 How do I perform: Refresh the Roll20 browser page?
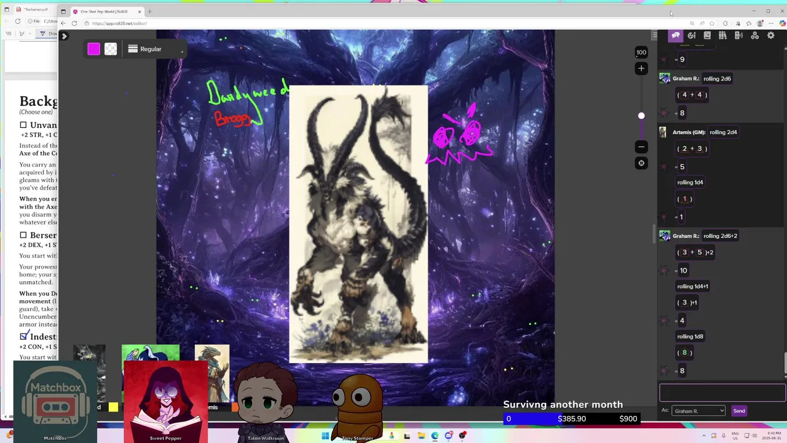click(x=74, y=23)
